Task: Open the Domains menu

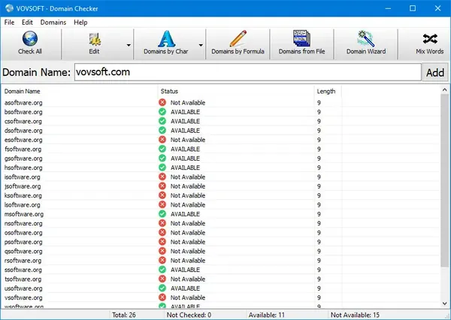Action: [x=53, y=23]
